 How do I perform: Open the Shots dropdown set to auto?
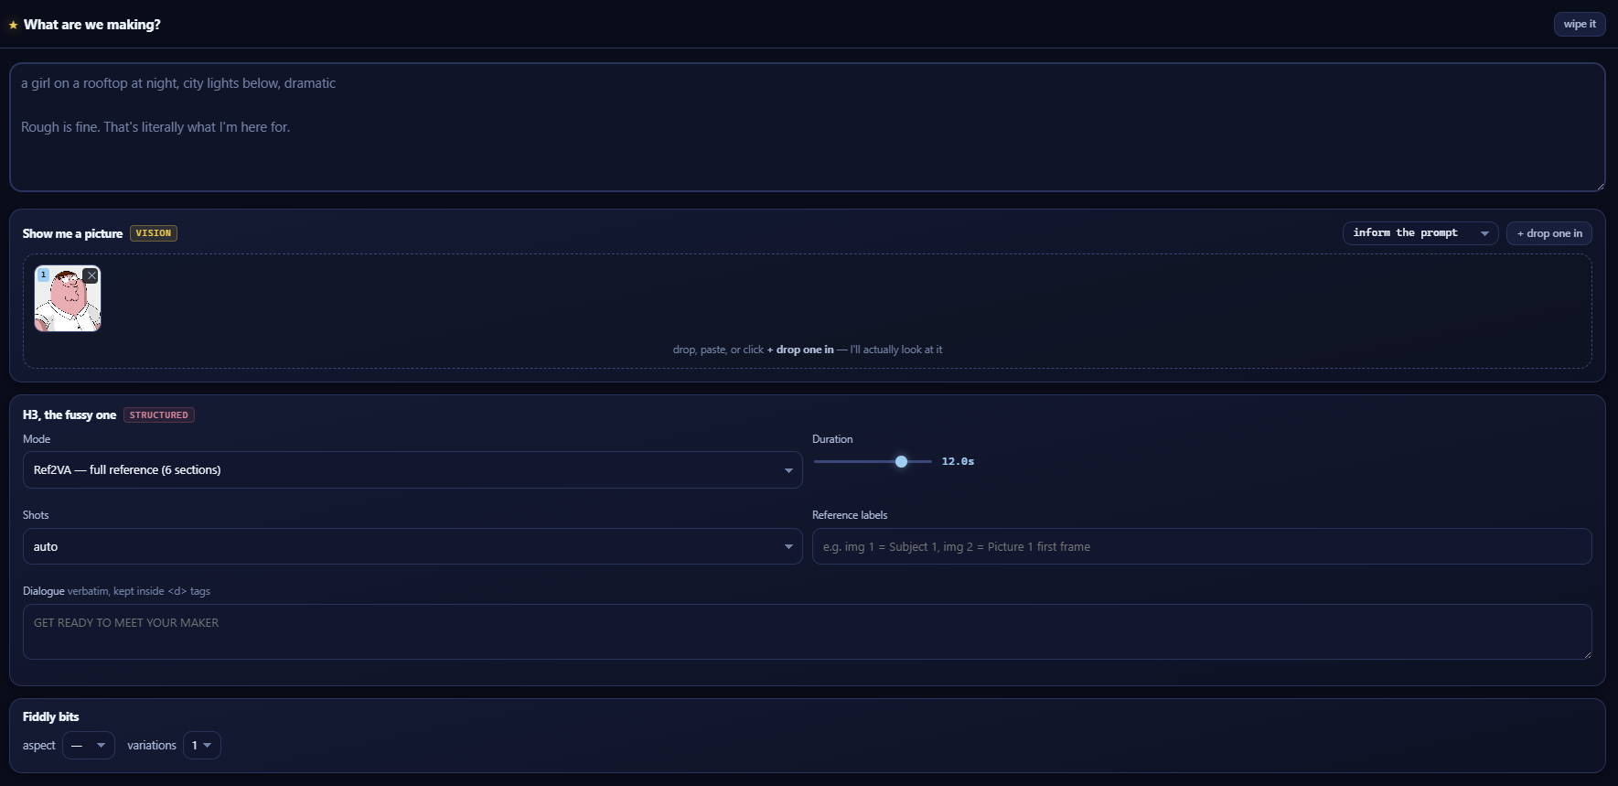(413, 546)
